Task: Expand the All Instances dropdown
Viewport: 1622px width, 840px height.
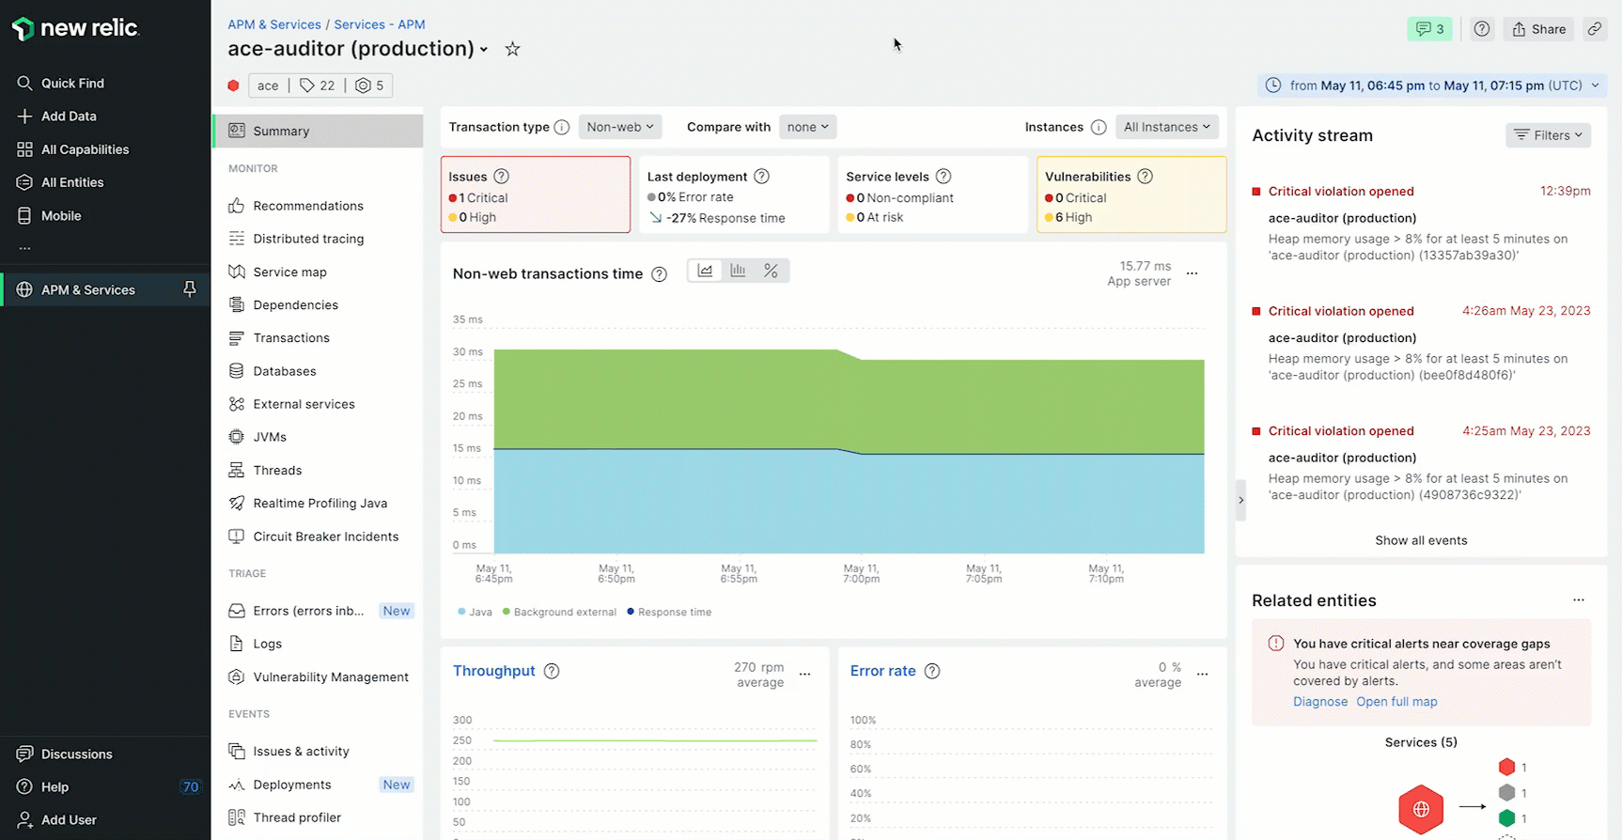Action: click(x=1166, y=127)
